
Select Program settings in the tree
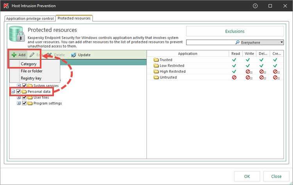tap(47, 103)
